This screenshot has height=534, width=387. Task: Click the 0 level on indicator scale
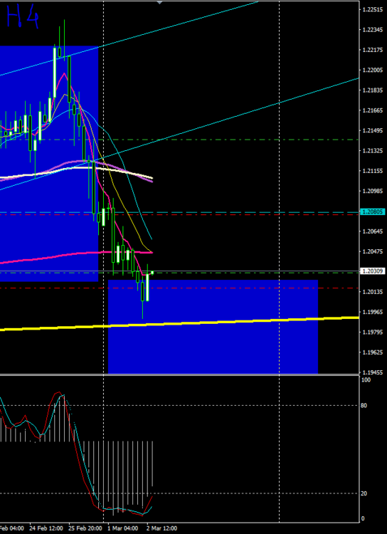364,518
